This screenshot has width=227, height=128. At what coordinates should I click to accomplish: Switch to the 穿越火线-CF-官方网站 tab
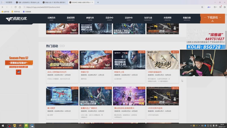(54, 2)
